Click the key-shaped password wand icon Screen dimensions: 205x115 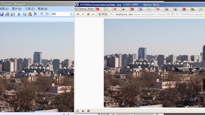click(93, 14)
